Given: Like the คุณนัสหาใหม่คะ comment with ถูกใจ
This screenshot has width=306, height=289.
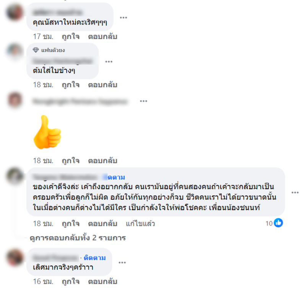Looking at the screenshot, I should [x=71, y=36].
